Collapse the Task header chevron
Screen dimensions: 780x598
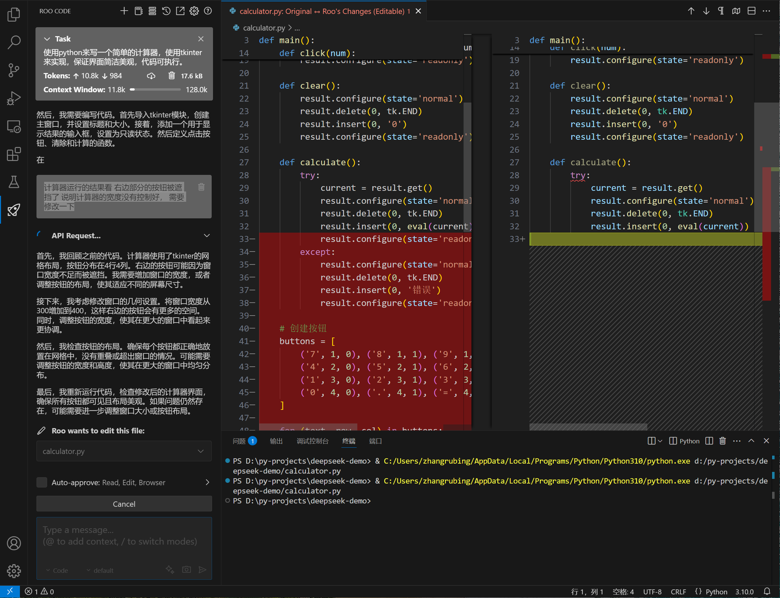tap(47, 39)
